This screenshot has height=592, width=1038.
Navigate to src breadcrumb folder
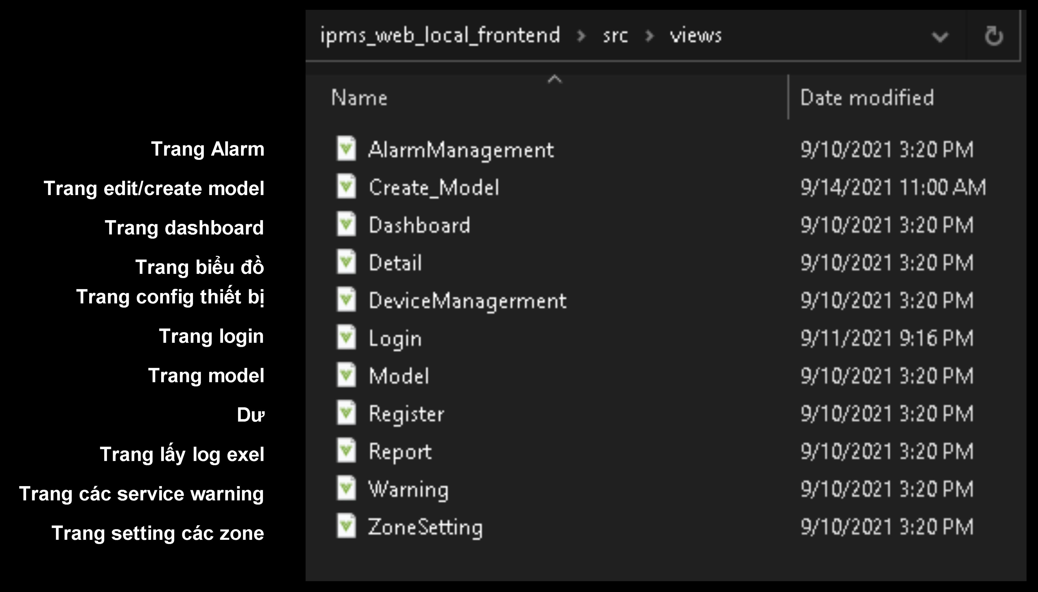point(615,36)
